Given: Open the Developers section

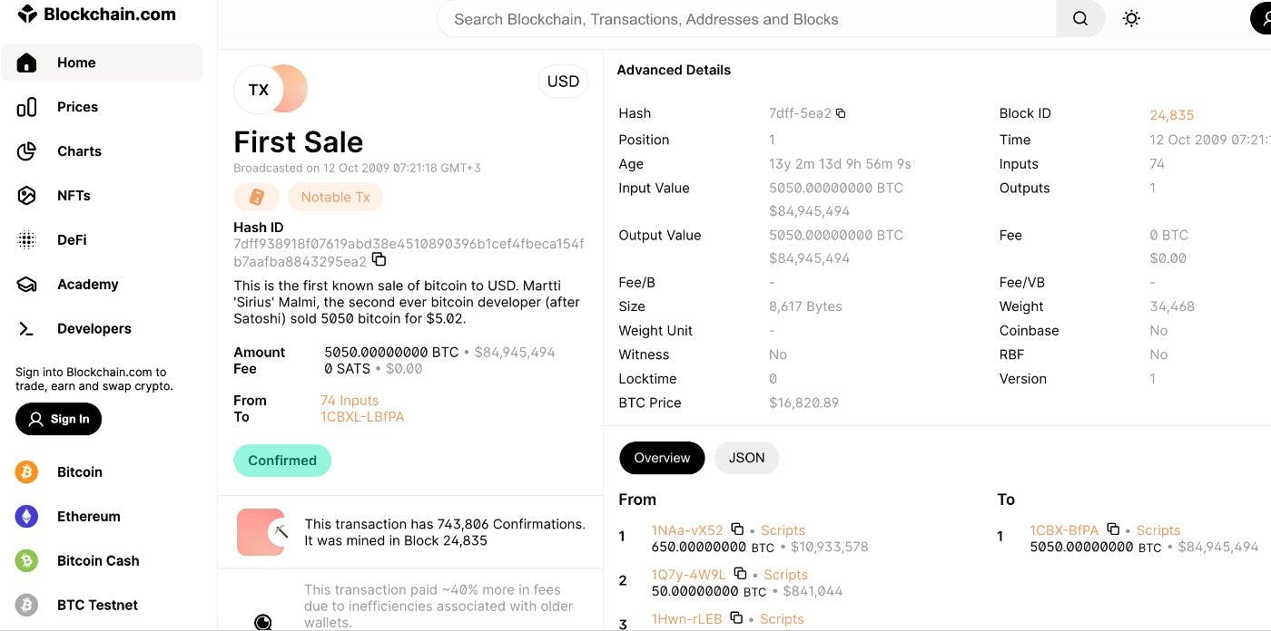Looking at the screenshot, I should click(x=94, y=329).
